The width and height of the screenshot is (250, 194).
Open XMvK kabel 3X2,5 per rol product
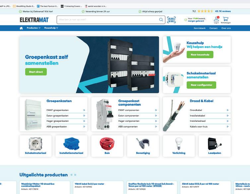[x=201, y=184]
